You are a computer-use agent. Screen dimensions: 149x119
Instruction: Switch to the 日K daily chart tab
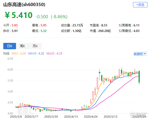click(x=10, y=46)
